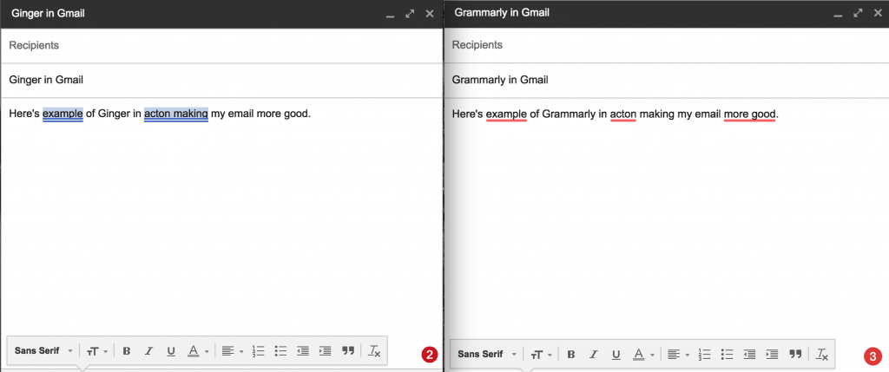The image size is (889, 372).
Task: Close the Ginger in Gmail compose window
Action: [x=430, y=13]
